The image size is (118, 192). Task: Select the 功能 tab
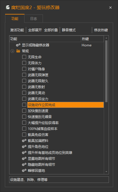click(15, 18)
